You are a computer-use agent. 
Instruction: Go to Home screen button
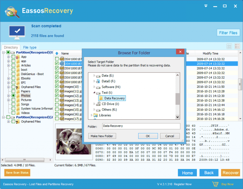coord(187,173)
